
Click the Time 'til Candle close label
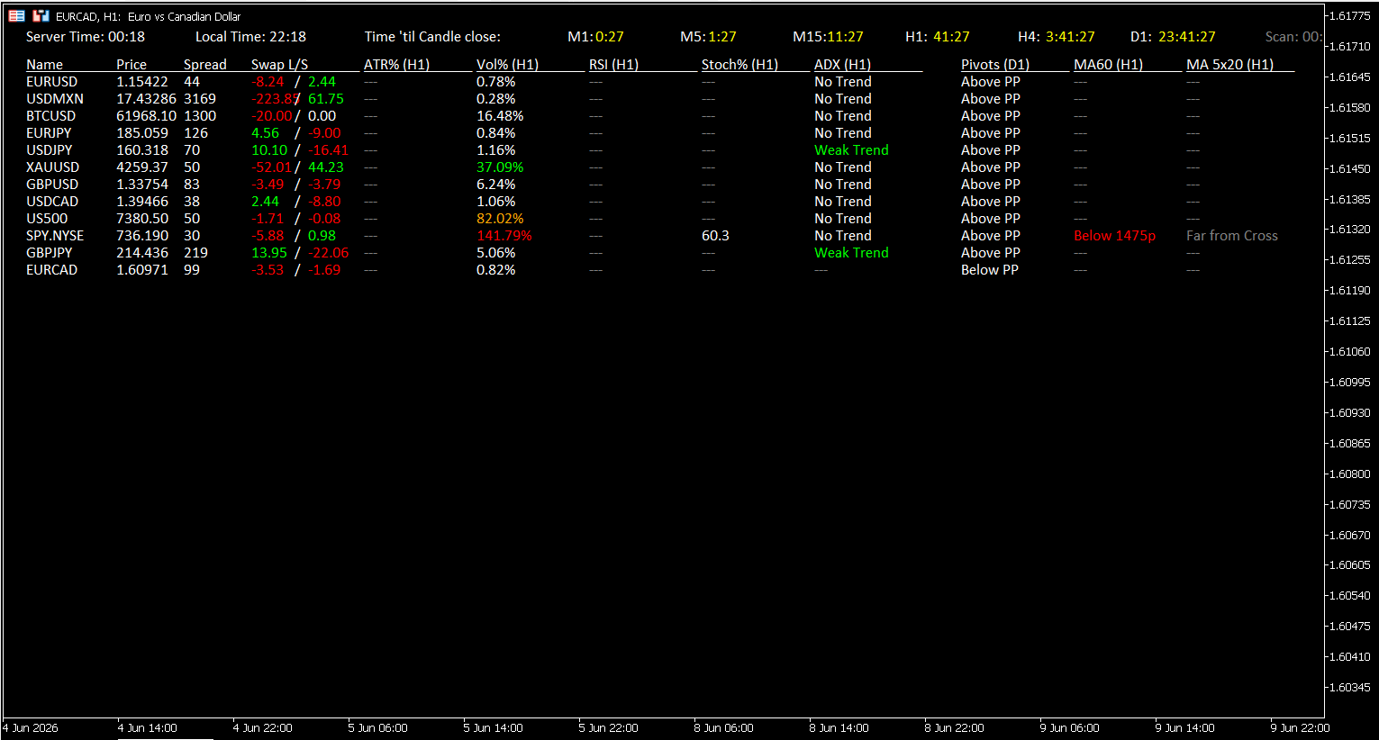pos(432,36)
